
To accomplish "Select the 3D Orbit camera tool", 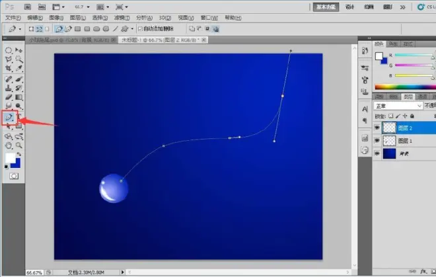I will click(19, 136).
